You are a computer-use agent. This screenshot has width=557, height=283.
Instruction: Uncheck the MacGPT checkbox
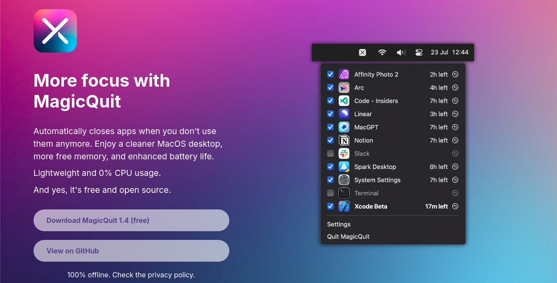(330, 127)
